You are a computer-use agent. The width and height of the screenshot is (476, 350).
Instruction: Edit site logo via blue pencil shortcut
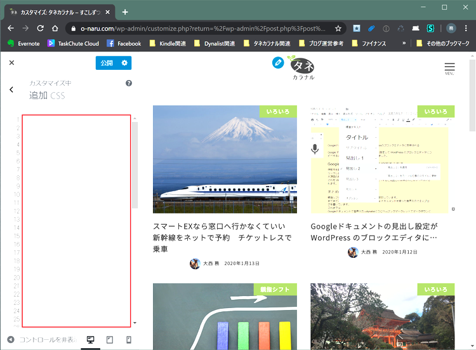[278, 63]
